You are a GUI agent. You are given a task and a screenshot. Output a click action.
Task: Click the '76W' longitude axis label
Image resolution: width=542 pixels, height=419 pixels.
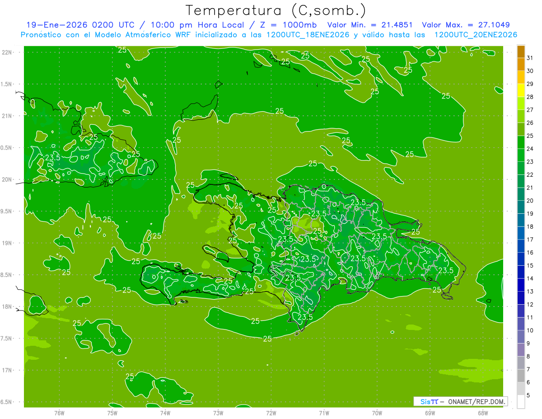tap(59, 413)
